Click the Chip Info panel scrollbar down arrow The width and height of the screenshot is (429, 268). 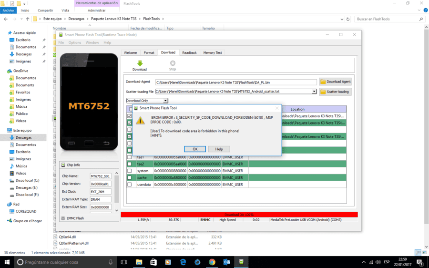(x=117, y=210)
